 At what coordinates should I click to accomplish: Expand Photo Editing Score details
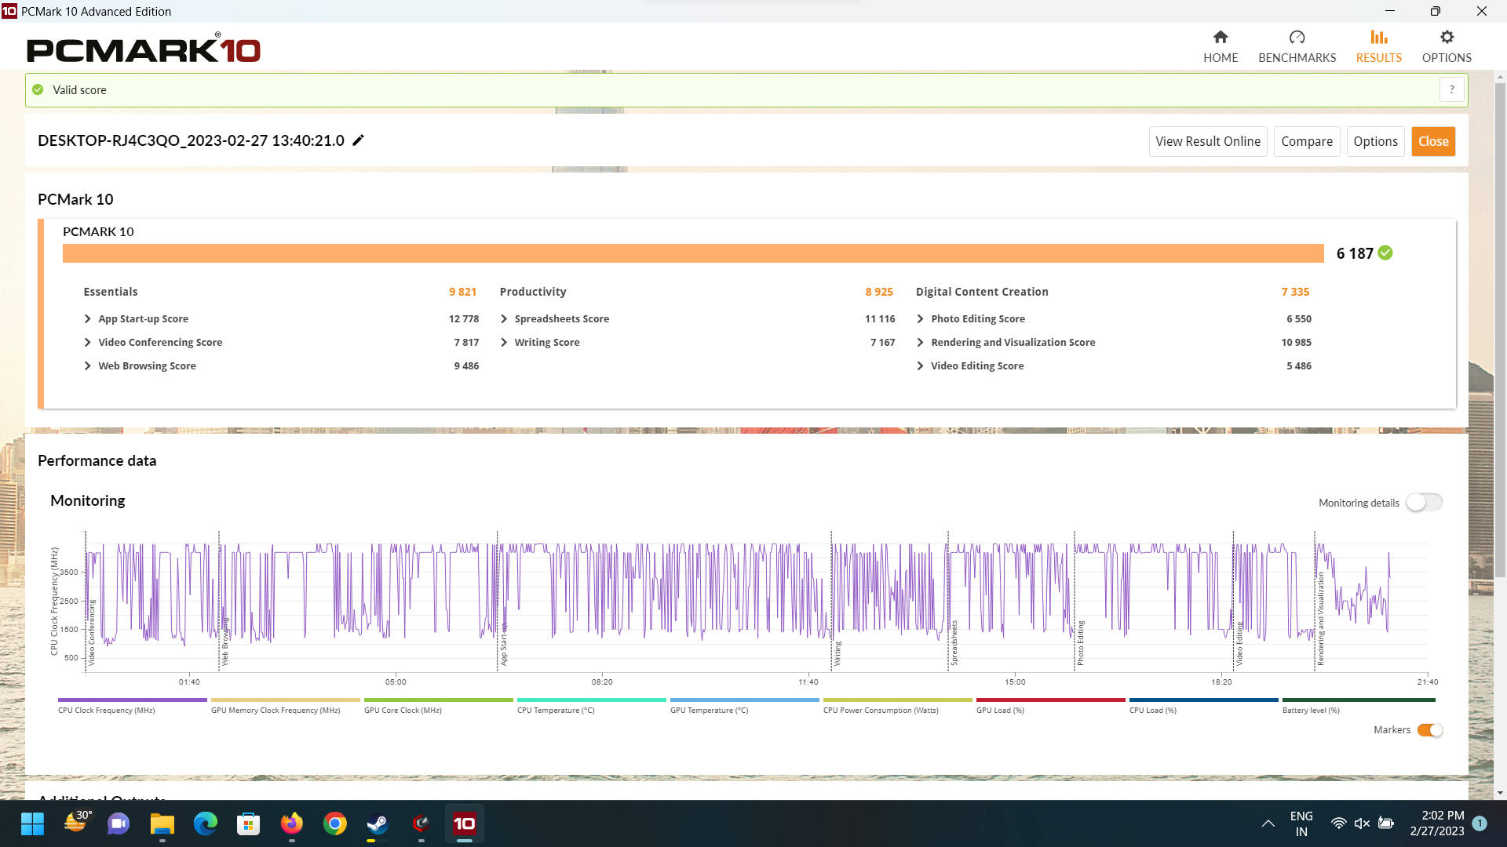coord(920,319)
